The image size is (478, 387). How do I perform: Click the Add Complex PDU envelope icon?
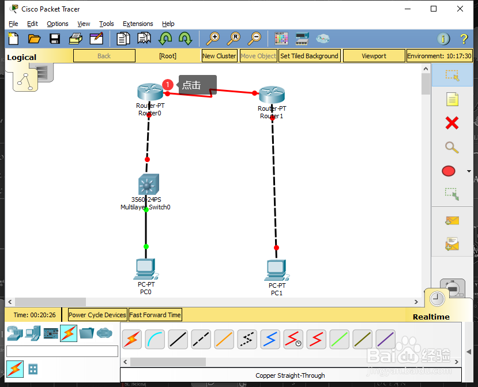pos(452,245)
